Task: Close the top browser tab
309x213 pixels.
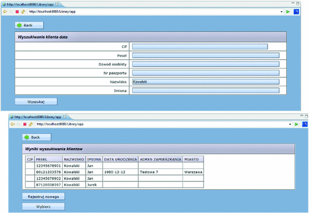Action: click(x=57, y=4)
